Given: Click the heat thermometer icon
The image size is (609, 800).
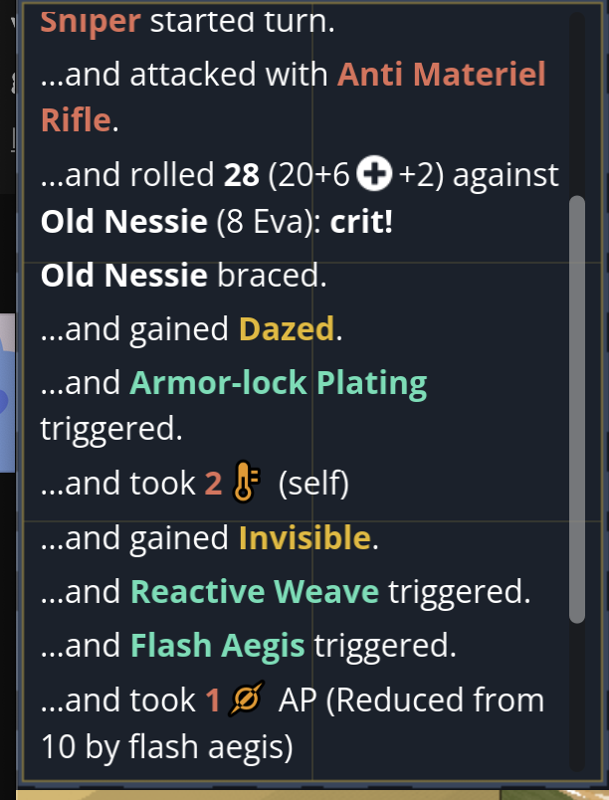Looking at the screenshot, I should tap(244, 485).
